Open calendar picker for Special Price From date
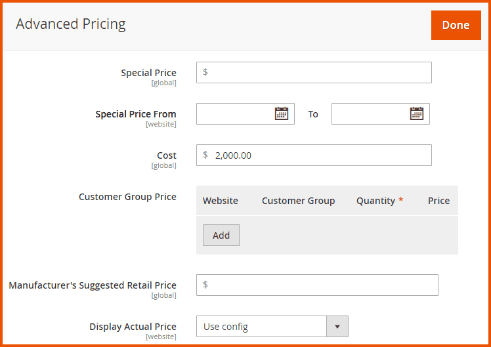491x347 pixels. coord(282,113)
